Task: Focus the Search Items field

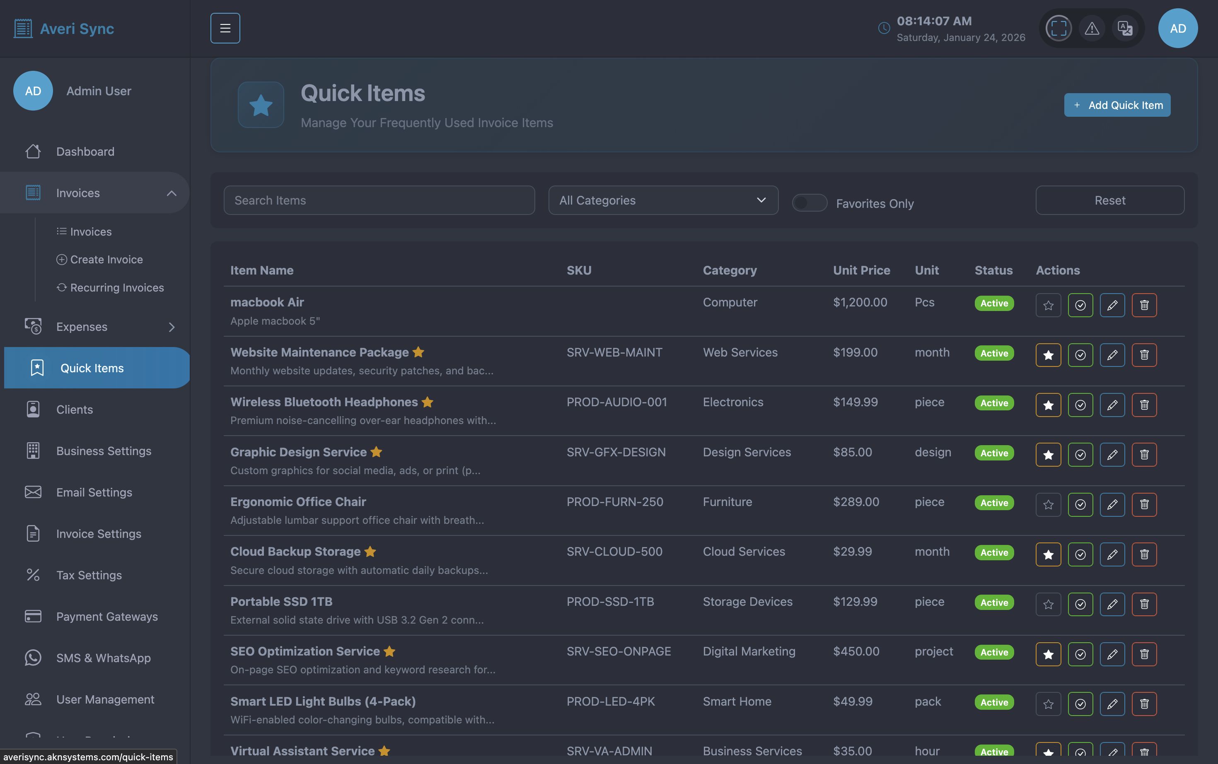Action: [x=379, y=200]
